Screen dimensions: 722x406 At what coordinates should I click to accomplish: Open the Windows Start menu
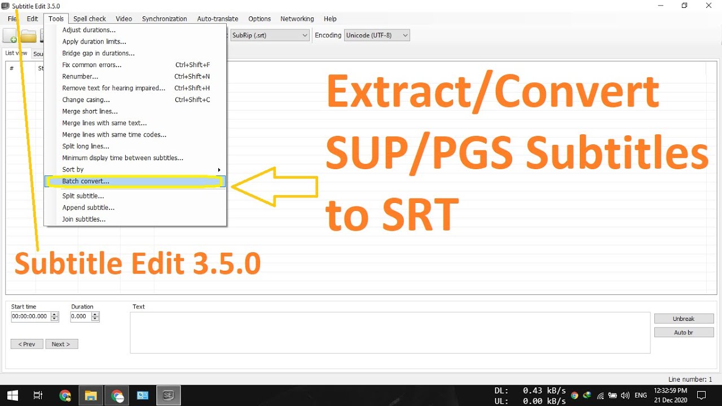click(x=11, y=395)
